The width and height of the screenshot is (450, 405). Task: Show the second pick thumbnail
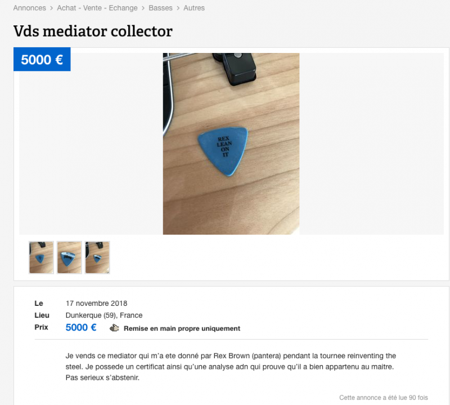(x=69, y=257)
